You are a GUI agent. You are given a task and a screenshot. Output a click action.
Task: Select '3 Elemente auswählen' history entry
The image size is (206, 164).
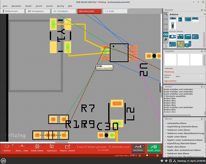175,96
